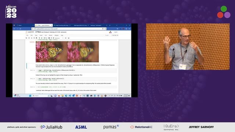Image resolution: width=235 pixels, height=132 pixels.
Task: Open the Insert menu in Jupyter
Action: tap(41, 35)
